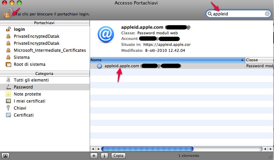Click the window resize grip icon
274x160 pixels.
[271, 157]
